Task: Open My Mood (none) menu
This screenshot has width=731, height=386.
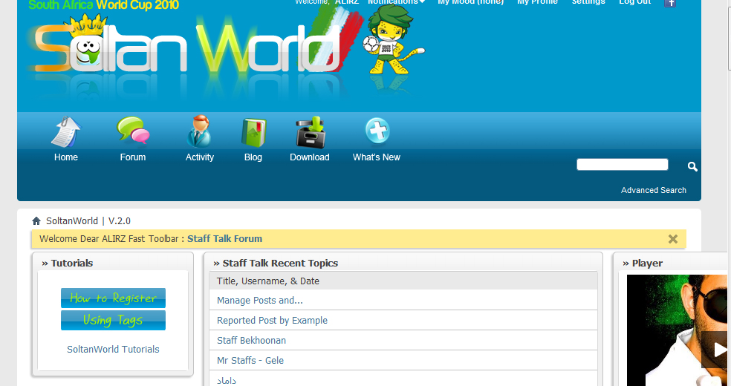Action: pyautogui.click(x=470, y=2)
